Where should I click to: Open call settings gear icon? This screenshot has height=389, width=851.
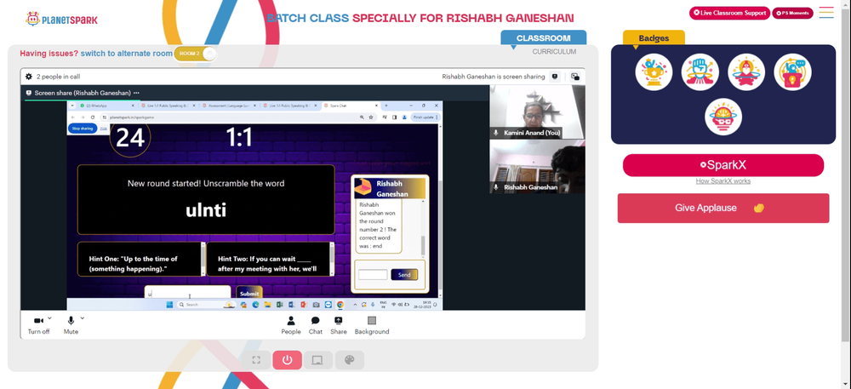click(x=29, y=77)
